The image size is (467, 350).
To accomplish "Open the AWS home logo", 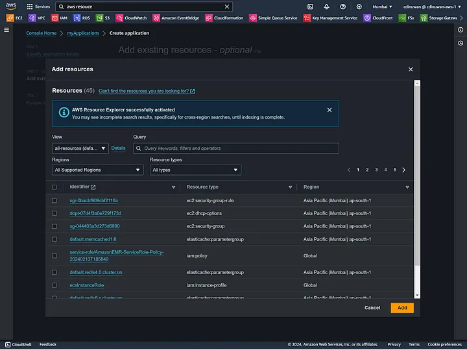I will (x=11, y=6).
